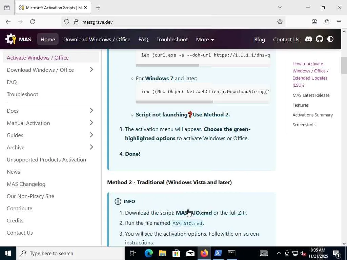
Task: Click the browser back arrow
Action: click(8, 22)
